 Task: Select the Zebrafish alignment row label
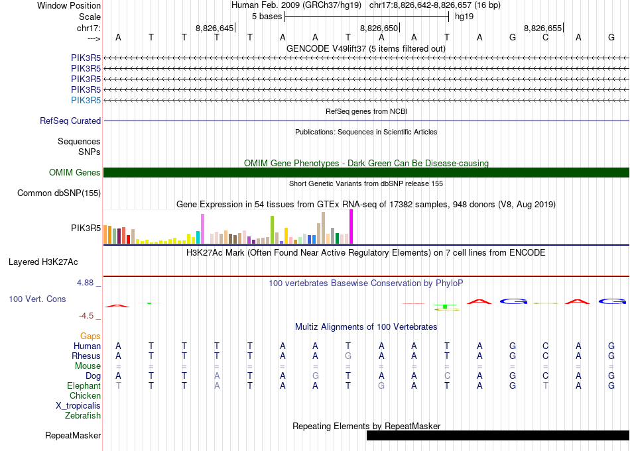(x=83, y=416)
